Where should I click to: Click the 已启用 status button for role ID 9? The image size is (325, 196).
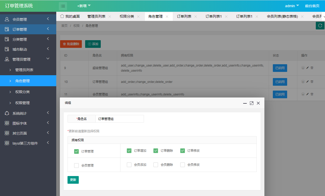coord(280,68)
